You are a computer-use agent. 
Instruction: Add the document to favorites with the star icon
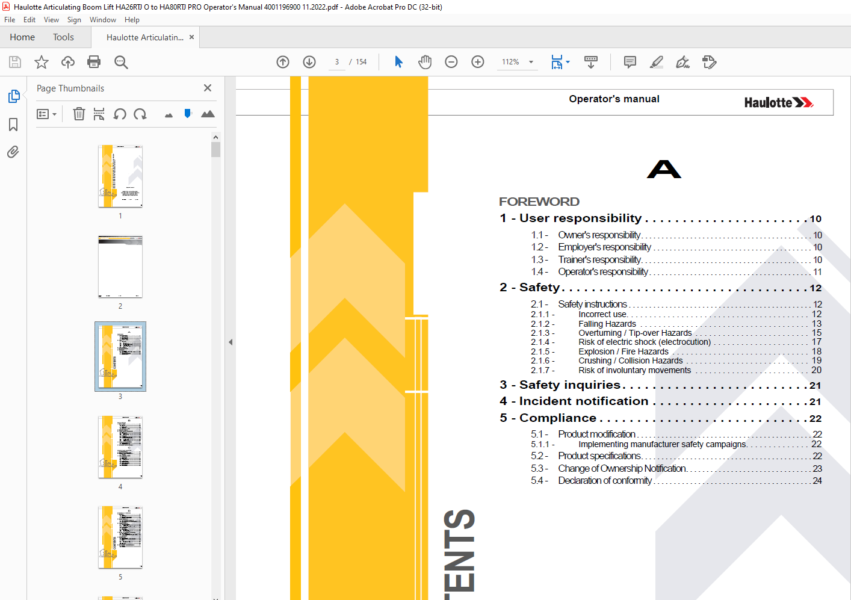tap(42, 62)
